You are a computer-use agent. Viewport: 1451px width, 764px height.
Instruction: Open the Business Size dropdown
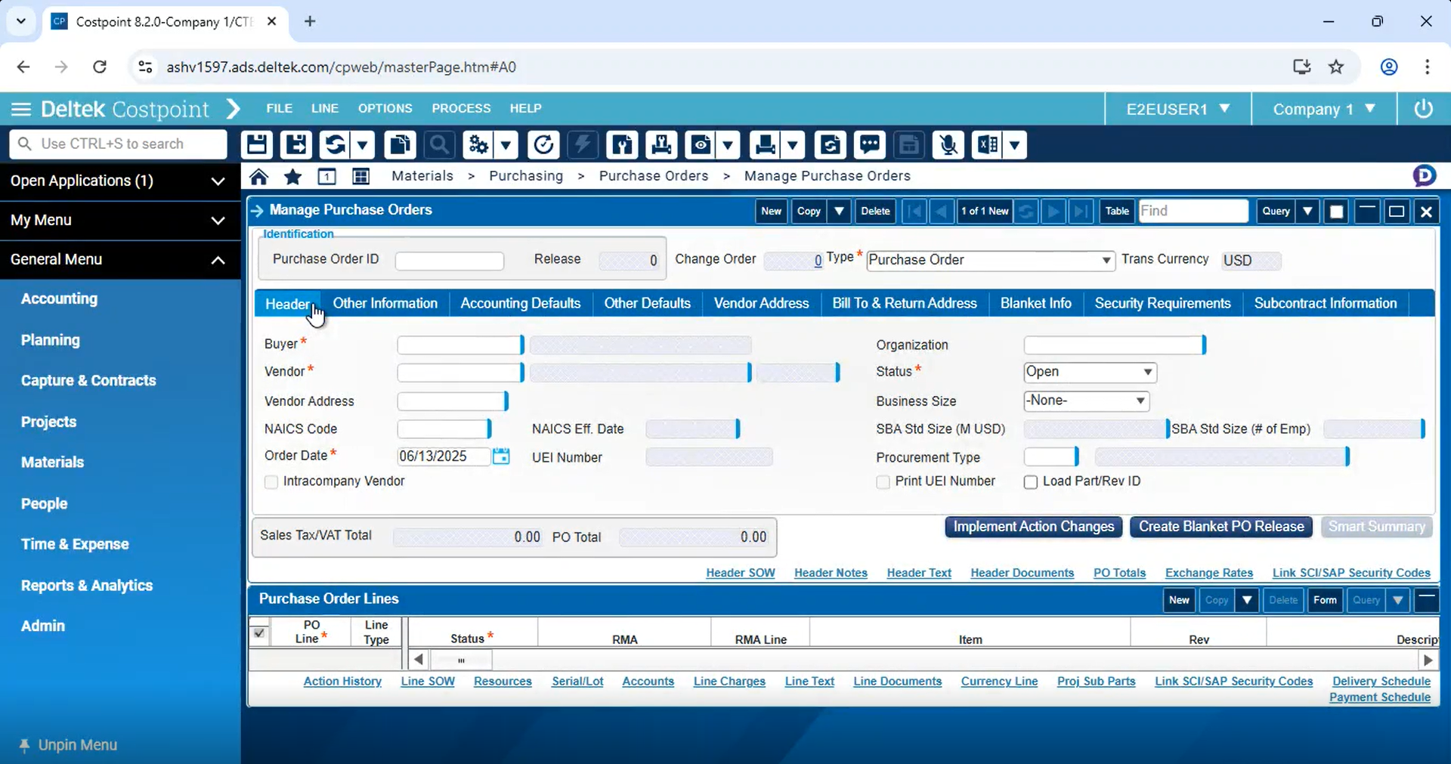pos(1140,401)
